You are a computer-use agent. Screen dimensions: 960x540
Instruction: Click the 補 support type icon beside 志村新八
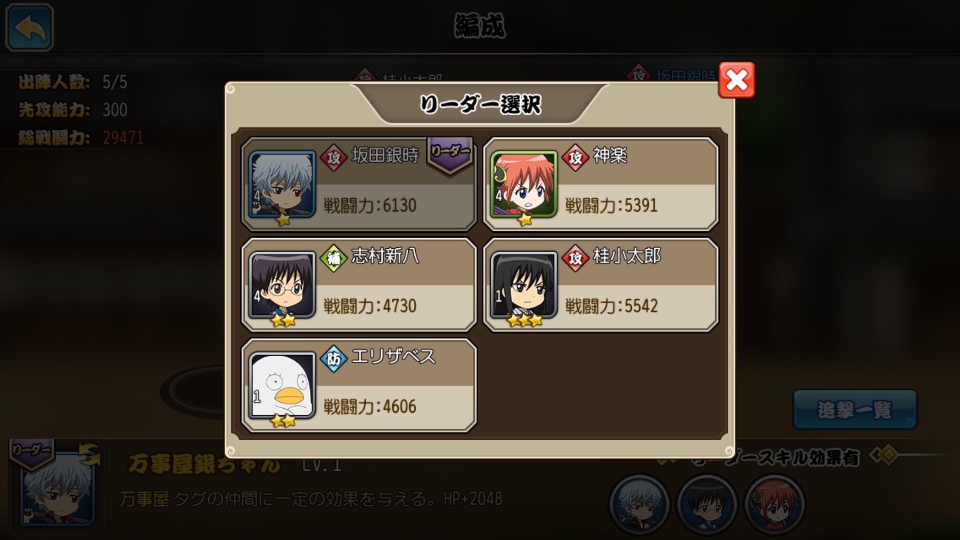[x=333, y=258]
